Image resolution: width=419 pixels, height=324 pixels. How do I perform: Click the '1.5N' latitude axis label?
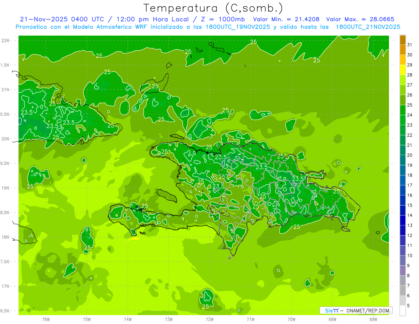tap(5, 65)
